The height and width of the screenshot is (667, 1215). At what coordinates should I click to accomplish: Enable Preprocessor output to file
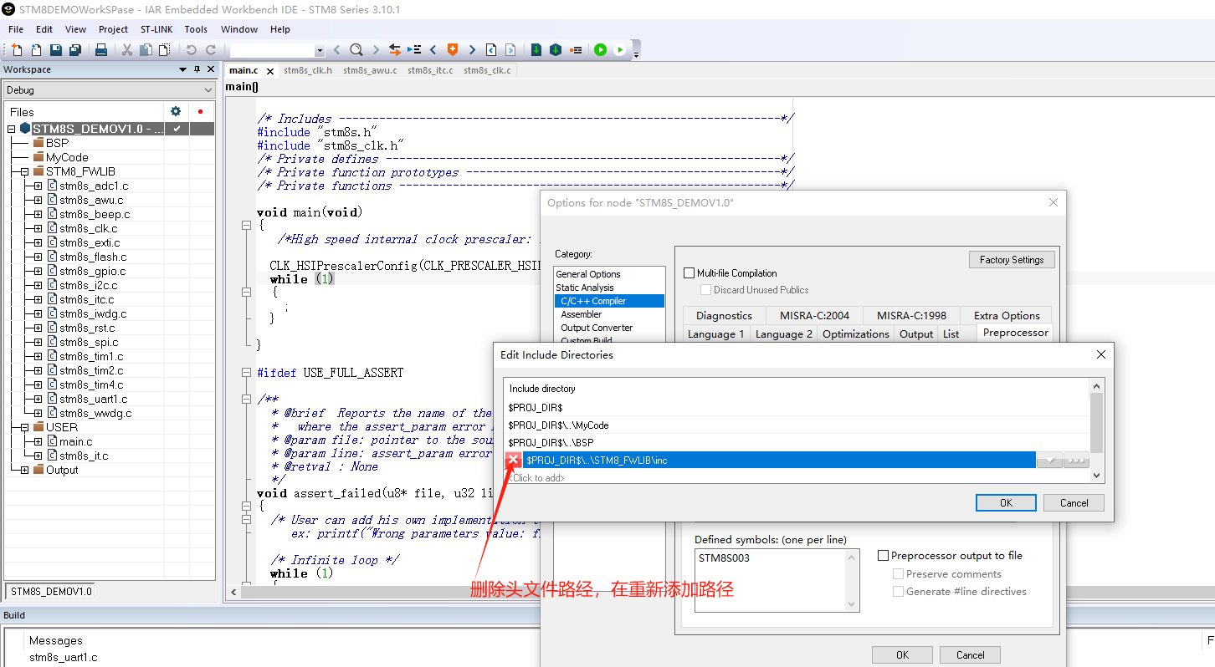[x=883, y=556]
